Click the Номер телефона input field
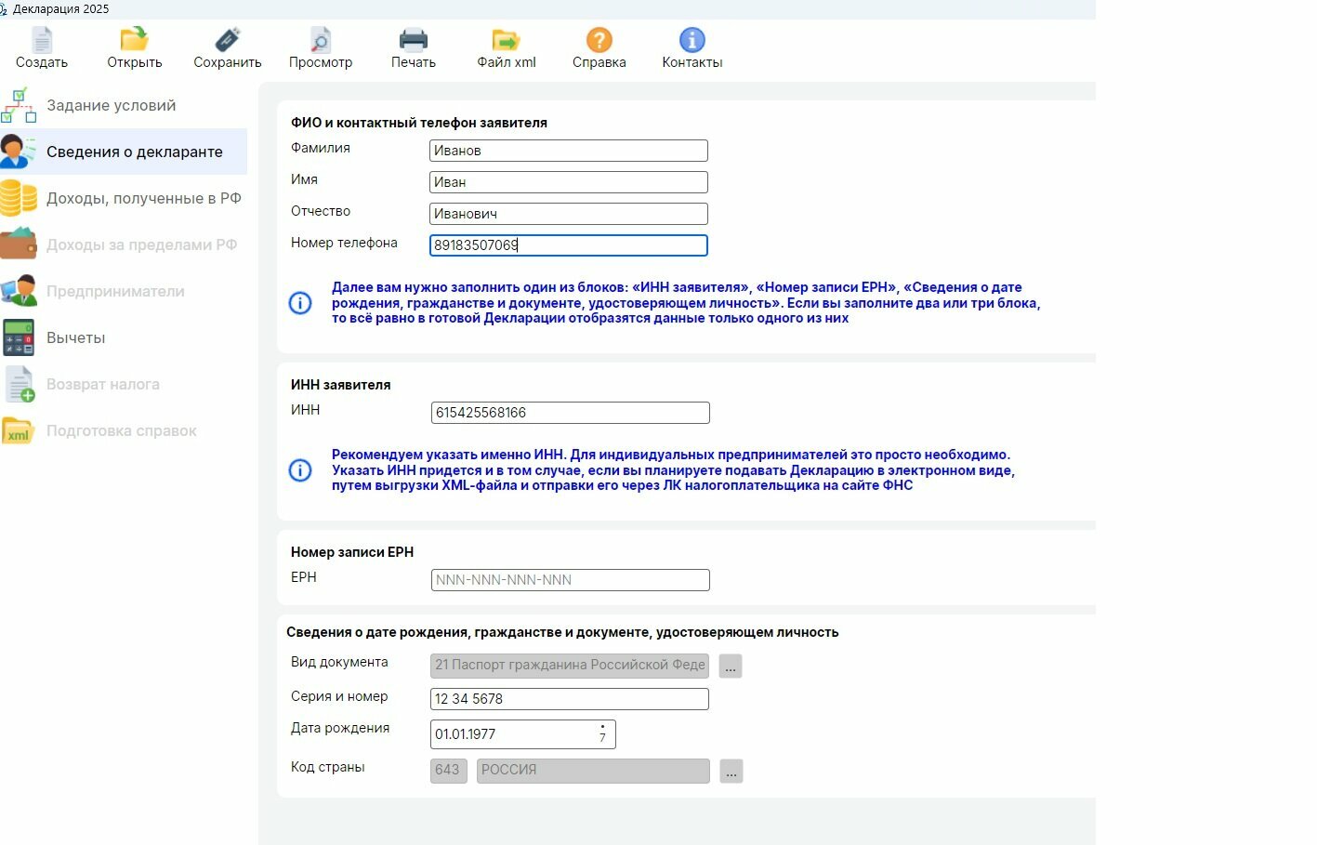Screen dimensions: 1317x845 (x=569, y=245)
